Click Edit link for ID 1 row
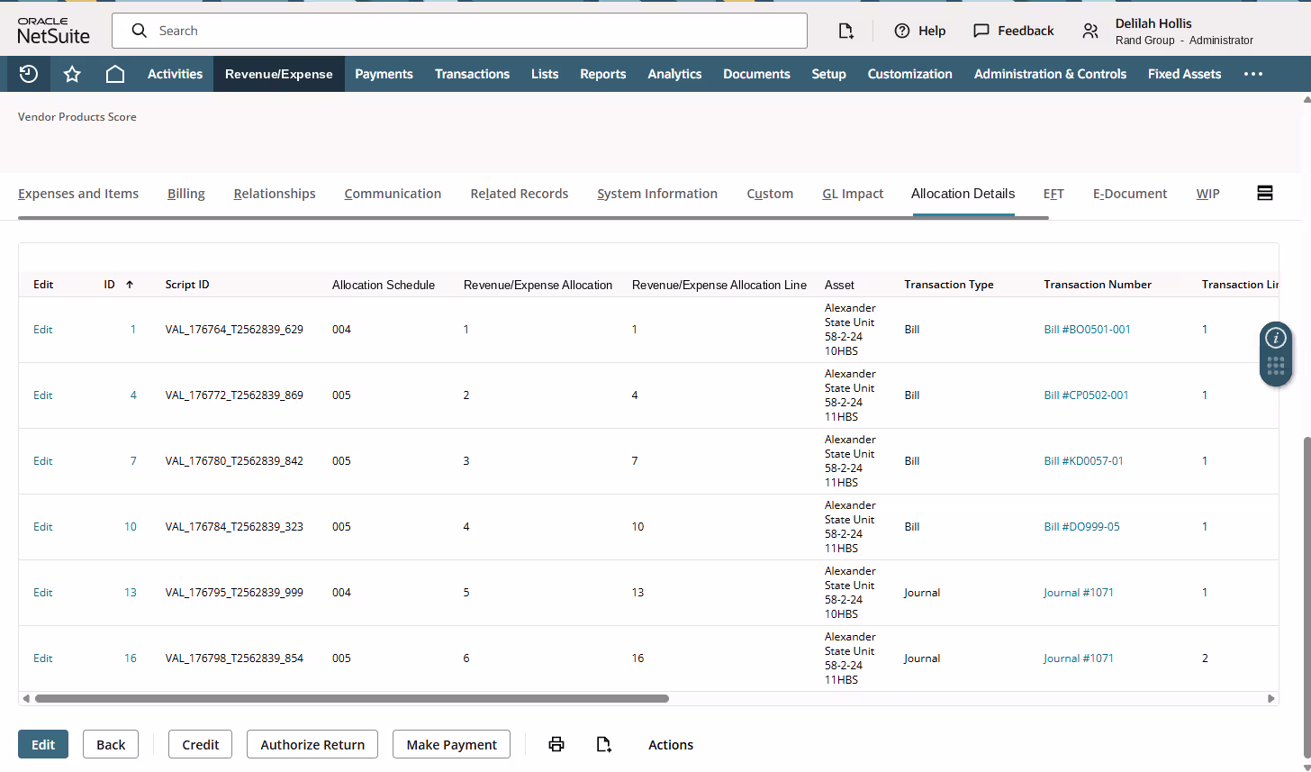This screenshot has width=1311, height=772. 43,330
